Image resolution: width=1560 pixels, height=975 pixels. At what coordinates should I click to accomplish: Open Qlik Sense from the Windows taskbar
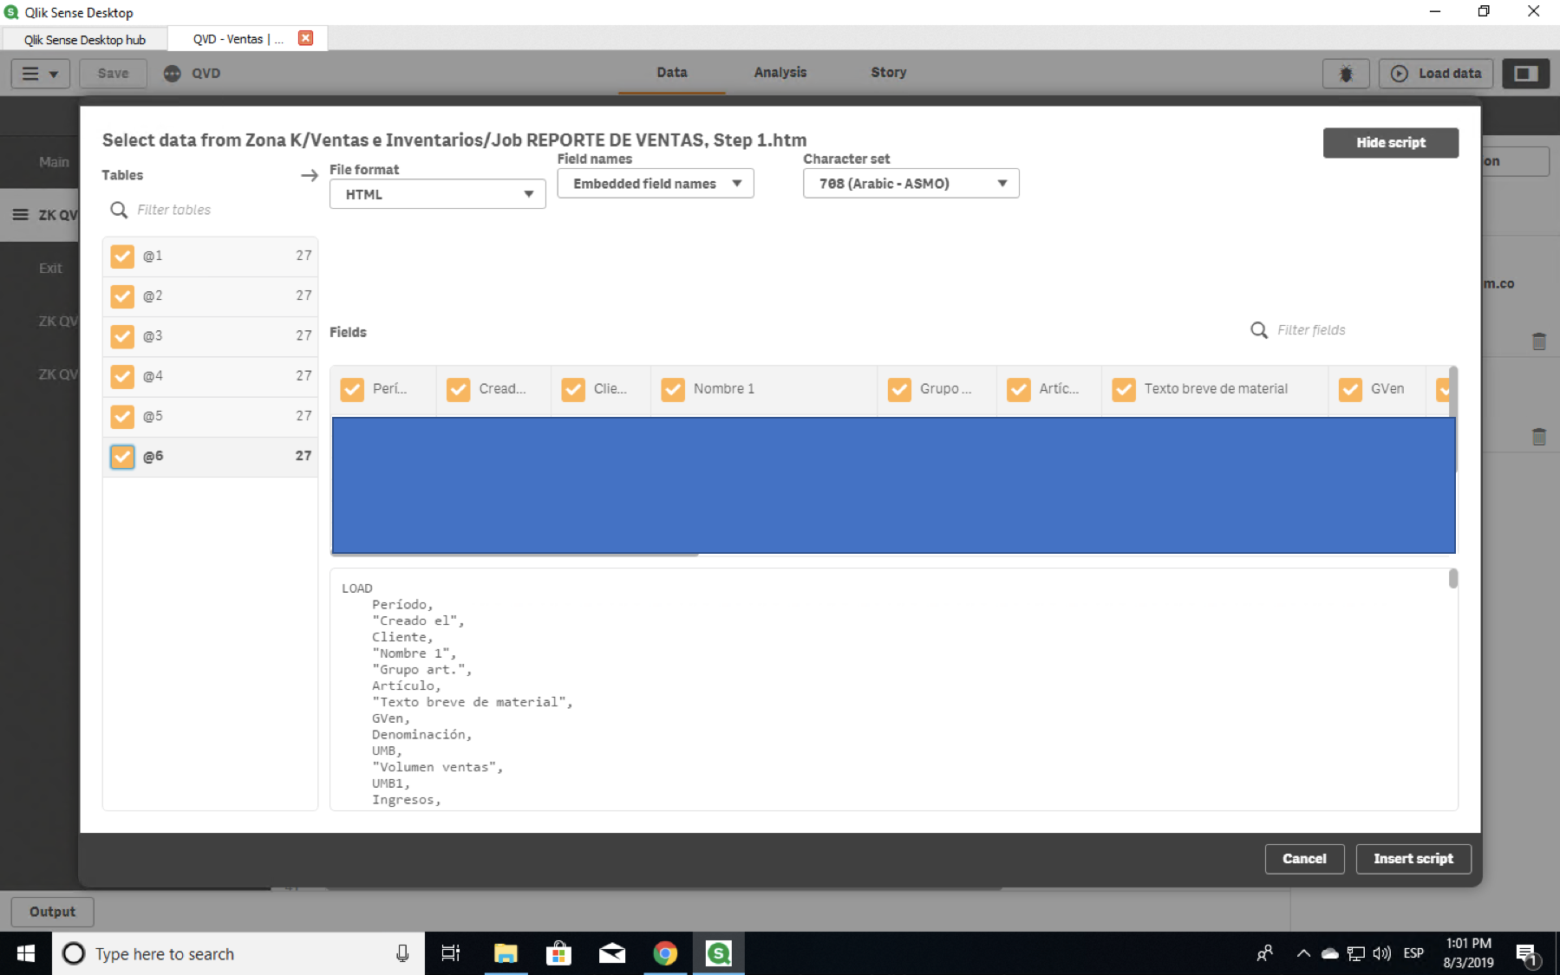719,953
